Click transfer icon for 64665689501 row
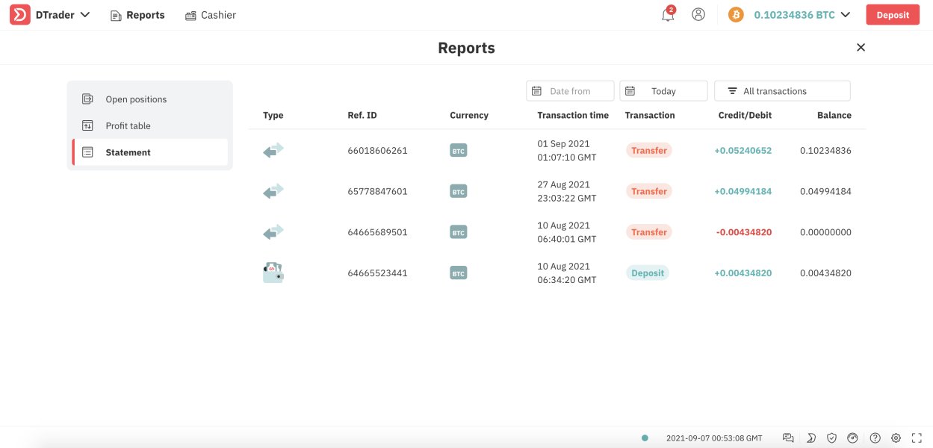 273,233
